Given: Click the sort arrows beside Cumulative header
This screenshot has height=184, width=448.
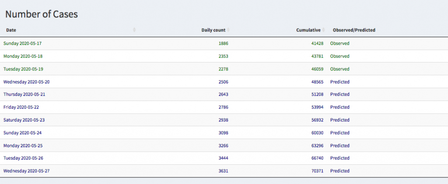Looking at the screenshot, I should click(324, 30).
